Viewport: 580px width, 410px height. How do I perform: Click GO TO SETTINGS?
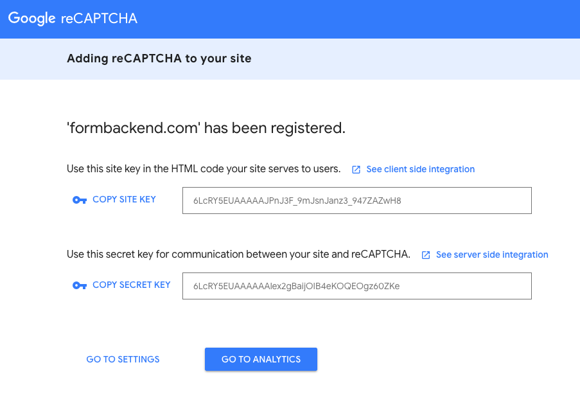pyautogui.click(x=122, y=359)
